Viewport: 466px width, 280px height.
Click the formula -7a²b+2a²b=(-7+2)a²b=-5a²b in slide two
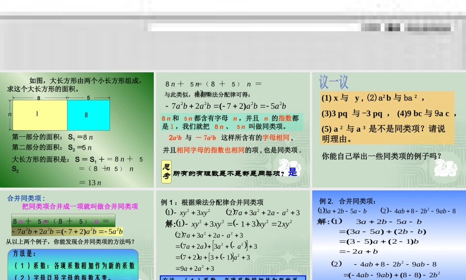226,106
